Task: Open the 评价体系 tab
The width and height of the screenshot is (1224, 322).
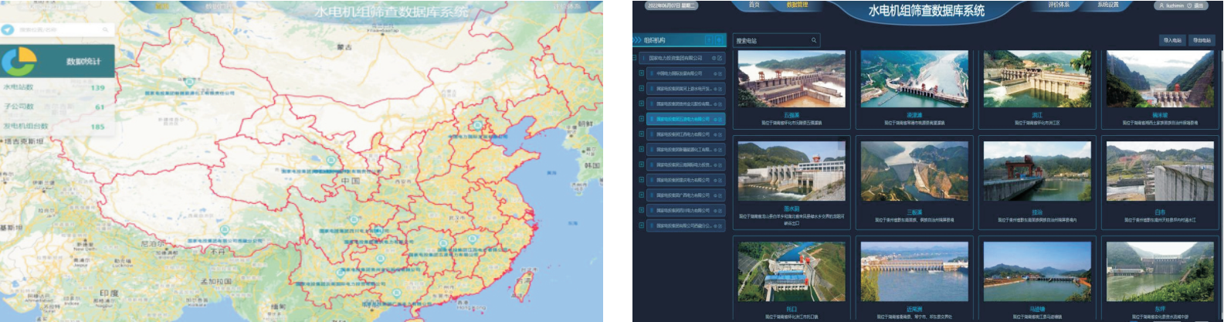Action: (1059, 5)
